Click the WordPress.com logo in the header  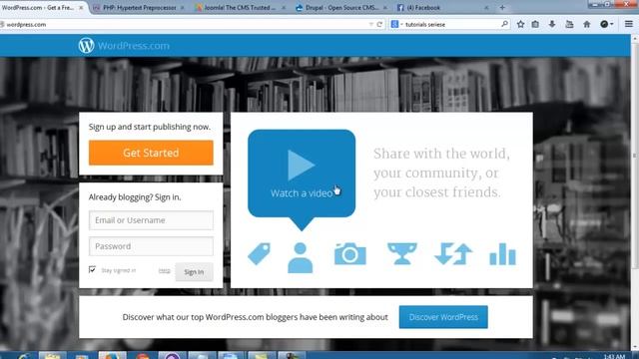tap(124, 46)
